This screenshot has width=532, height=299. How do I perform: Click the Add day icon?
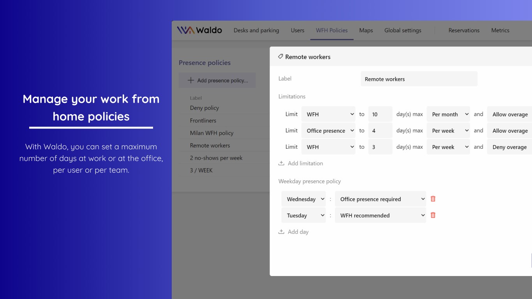pos(281,232)
